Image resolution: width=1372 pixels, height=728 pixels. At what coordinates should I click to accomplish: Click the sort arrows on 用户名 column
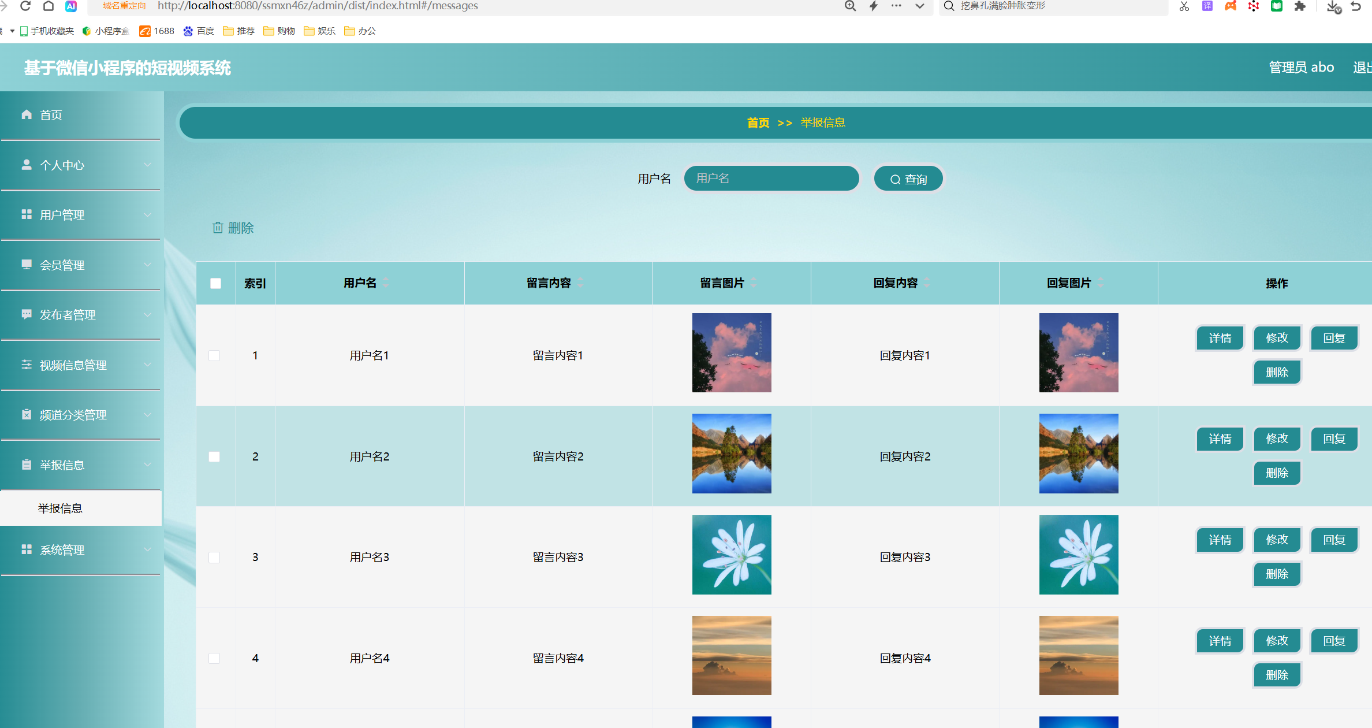386,283
